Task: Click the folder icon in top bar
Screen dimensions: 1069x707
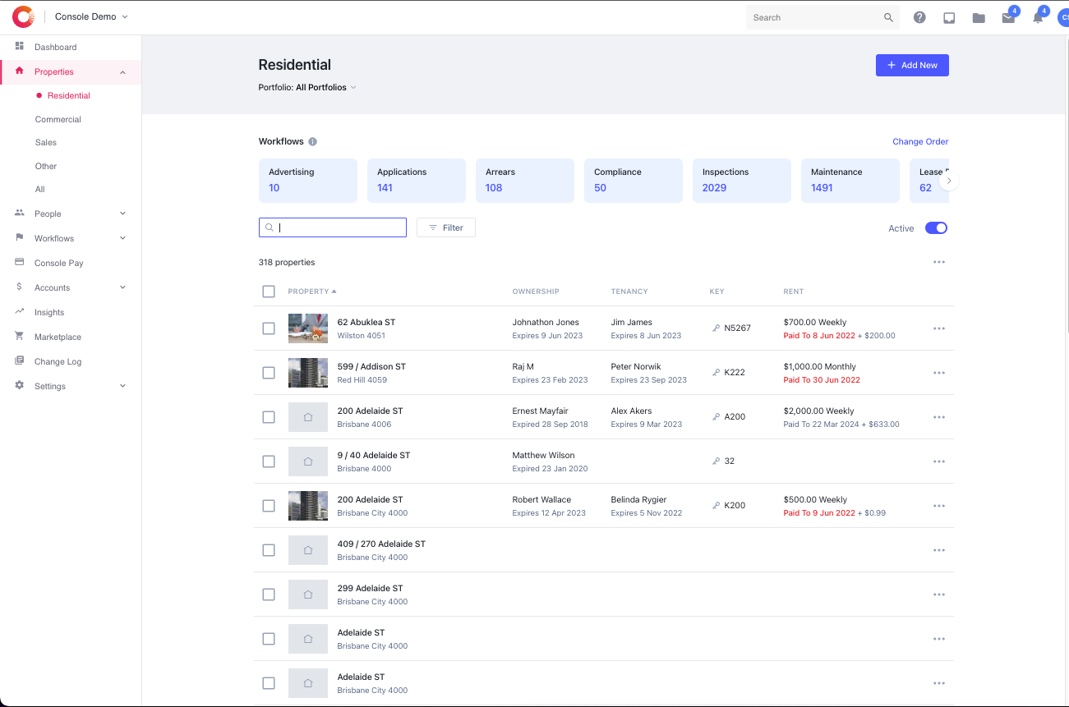Action: (979, 18)
